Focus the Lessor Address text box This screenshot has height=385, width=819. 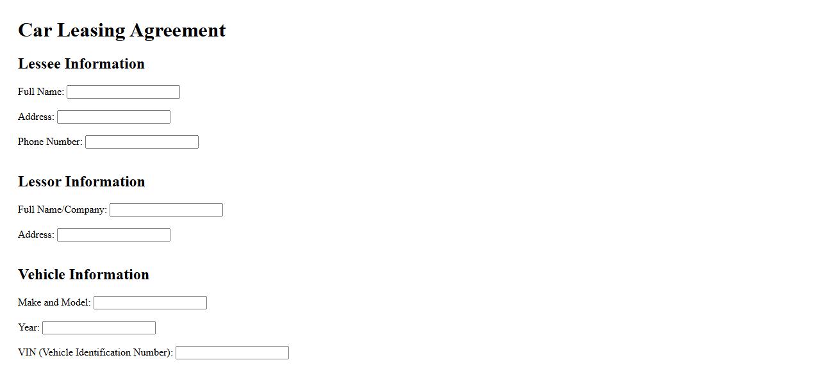point(113,235)
